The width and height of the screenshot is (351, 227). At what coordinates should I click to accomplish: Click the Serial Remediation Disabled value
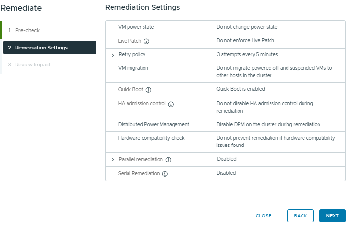click(x=226, y=173)
